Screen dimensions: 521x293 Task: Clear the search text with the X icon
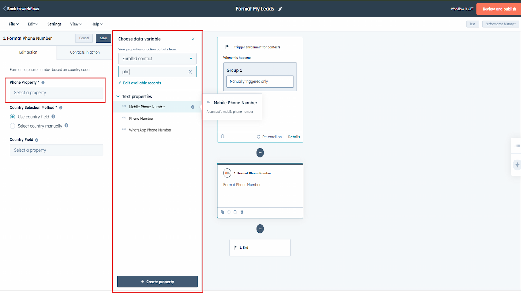(190, 72)
